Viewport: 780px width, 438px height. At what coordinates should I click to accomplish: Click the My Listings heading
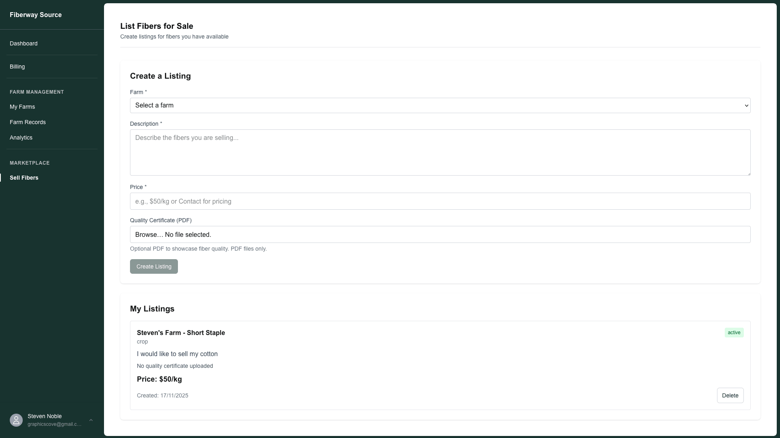point(152,309)
